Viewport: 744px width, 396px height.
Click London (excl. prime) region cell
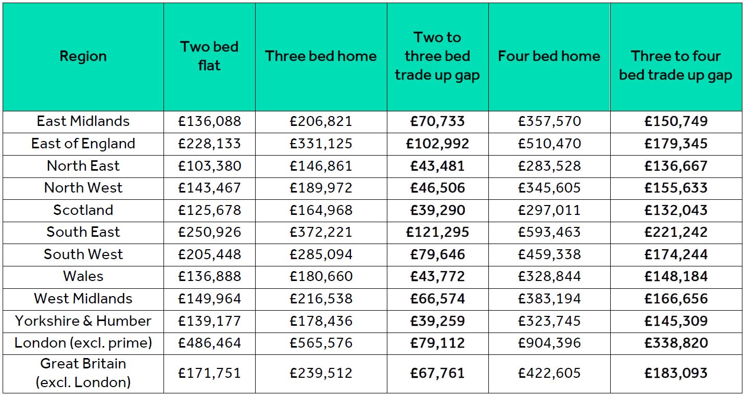click(83, 343)
